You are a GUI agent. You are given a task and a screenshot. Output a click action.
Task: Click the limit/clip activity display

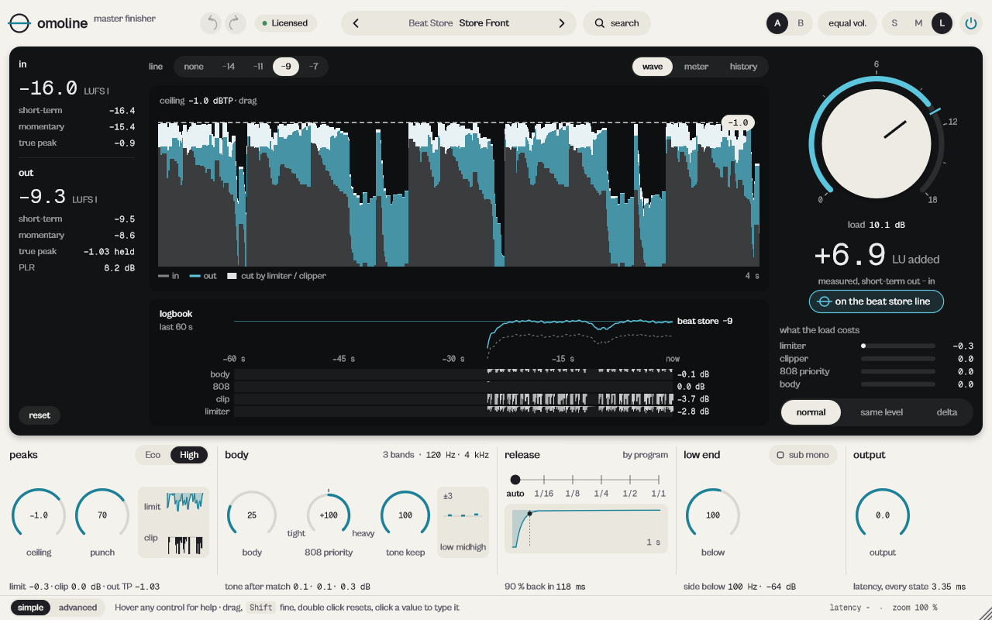point(174,522)
